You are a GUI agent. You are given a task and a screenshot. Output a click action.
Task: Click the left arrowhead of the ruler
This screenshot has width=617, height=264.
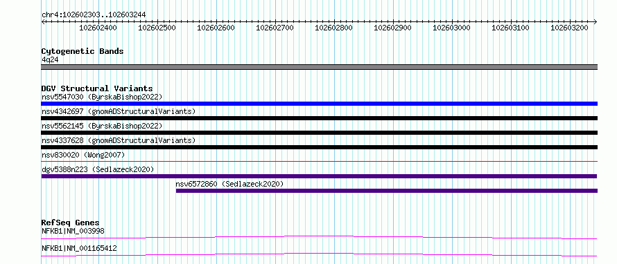[43, 21]
